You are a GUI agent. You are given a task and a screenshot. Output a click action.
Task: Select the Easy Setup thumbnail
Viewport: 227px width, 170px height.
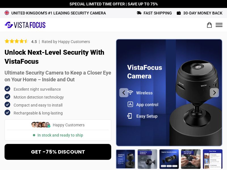213,159
